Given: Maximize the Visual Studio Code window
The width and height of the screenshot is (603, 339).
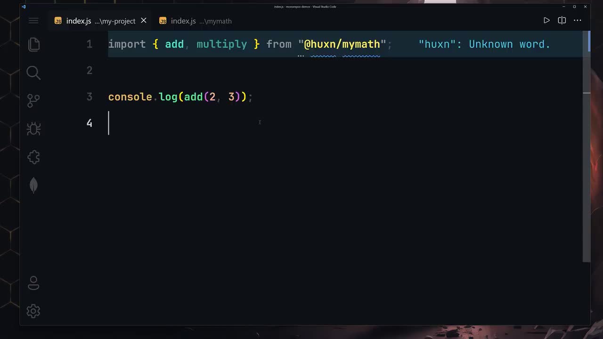Looking at the screenshot, I should click(x=574, y=7).
